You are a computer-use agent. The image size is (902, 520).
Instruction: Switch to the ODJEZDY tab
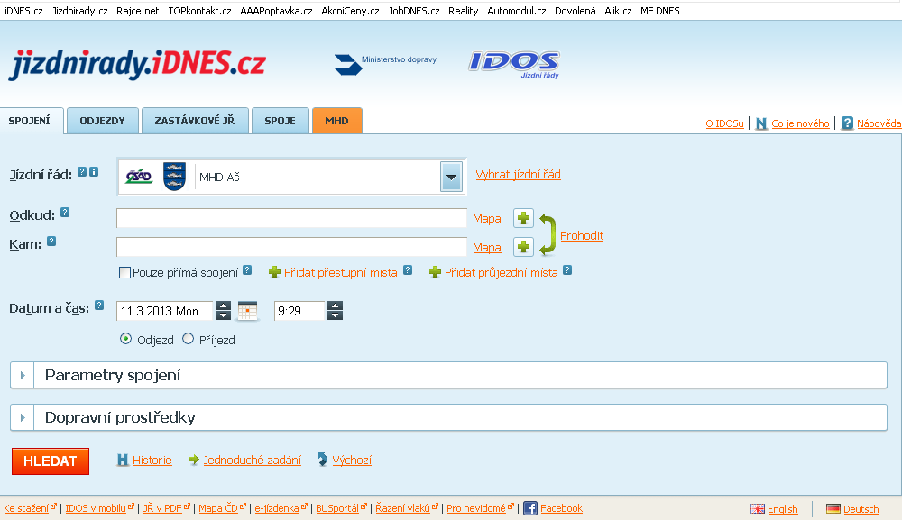pos(103,121)
